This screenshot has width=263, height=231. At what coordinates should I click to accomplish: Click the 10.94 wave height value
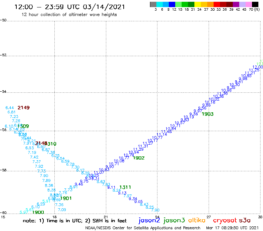point(134,152)
